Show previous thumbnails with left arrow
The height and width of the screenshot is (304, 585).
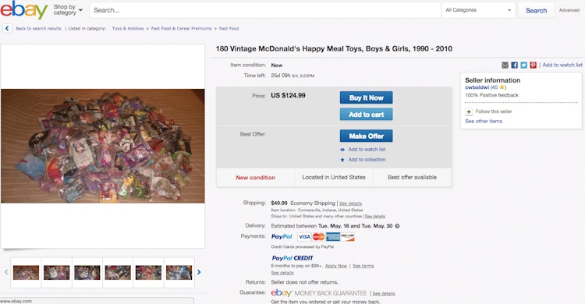[x=6, y=272]
